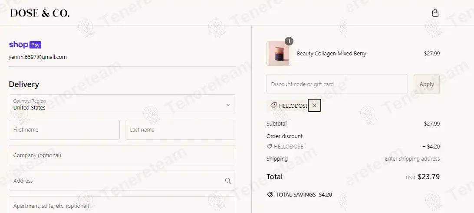Viewport: 474px width, 213px height.
Task: Click the Last name field
Action: (180, 130)
